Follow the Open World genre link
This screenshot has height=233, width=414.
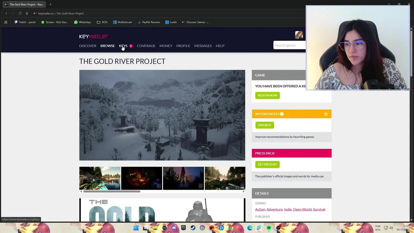pyautogui.click(x=302, y=209)
